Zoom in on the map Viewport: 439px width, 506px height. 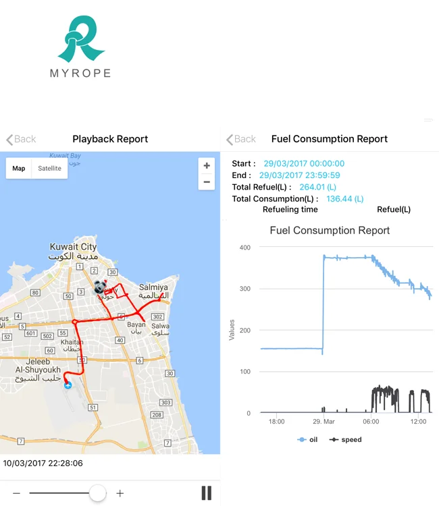click(x=207, y=165)
